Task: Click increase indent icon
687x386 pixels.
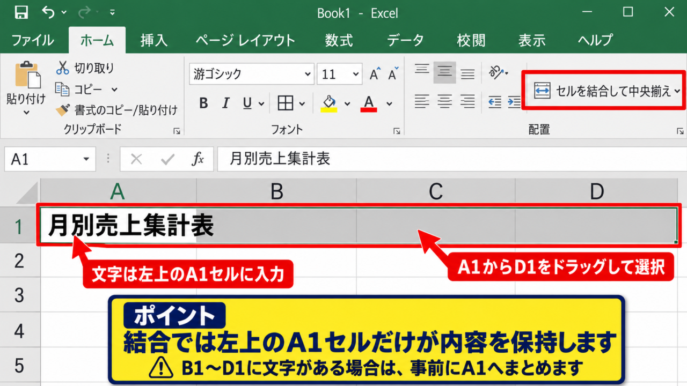Action: (x=514, y=101)
